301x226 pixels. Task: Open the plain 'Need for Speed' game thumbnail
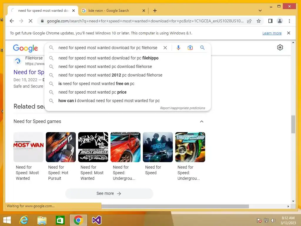158,147
